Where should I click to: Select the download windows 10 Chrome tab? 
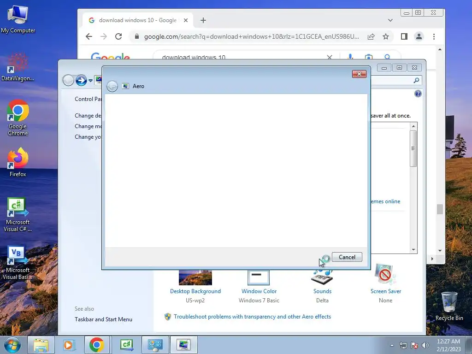[x=137, y=20]
